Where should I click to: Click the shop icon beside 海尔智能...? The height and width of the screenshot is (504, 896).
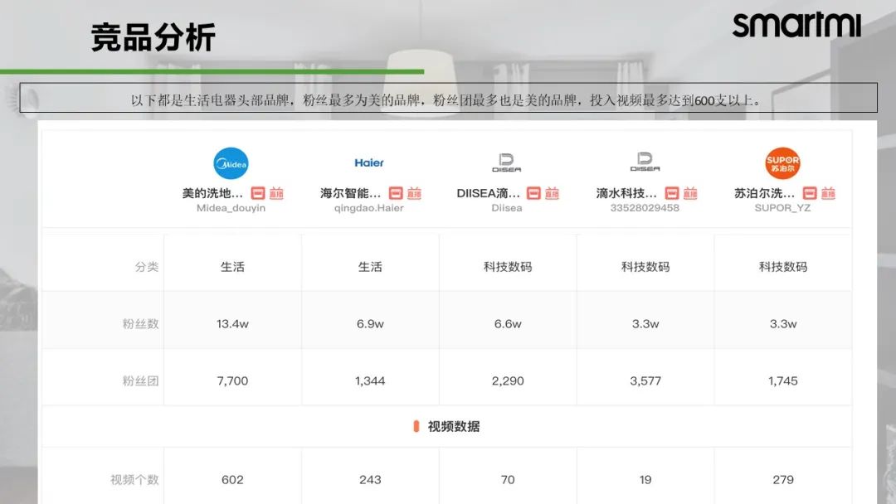tap(396, 193)
